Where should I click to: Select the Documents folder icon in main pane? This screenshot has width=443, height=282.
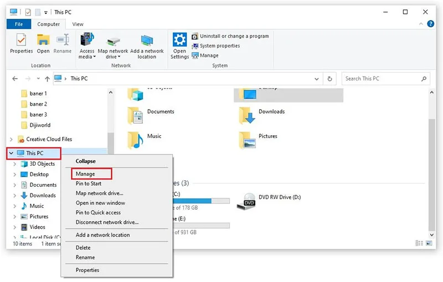[135, 116]
